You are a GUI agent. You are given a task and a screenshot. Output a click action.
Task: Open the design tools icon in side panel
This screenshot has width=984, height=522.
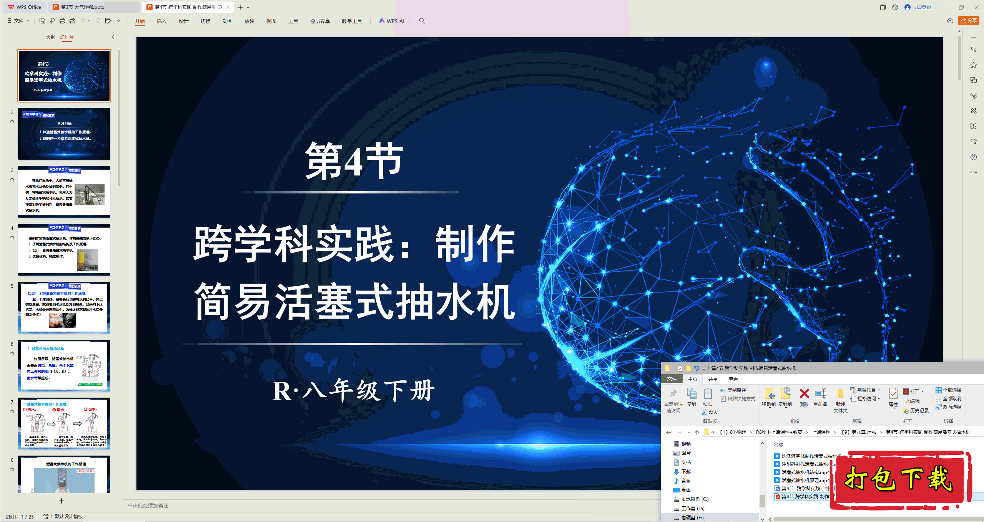pos(974,111)
